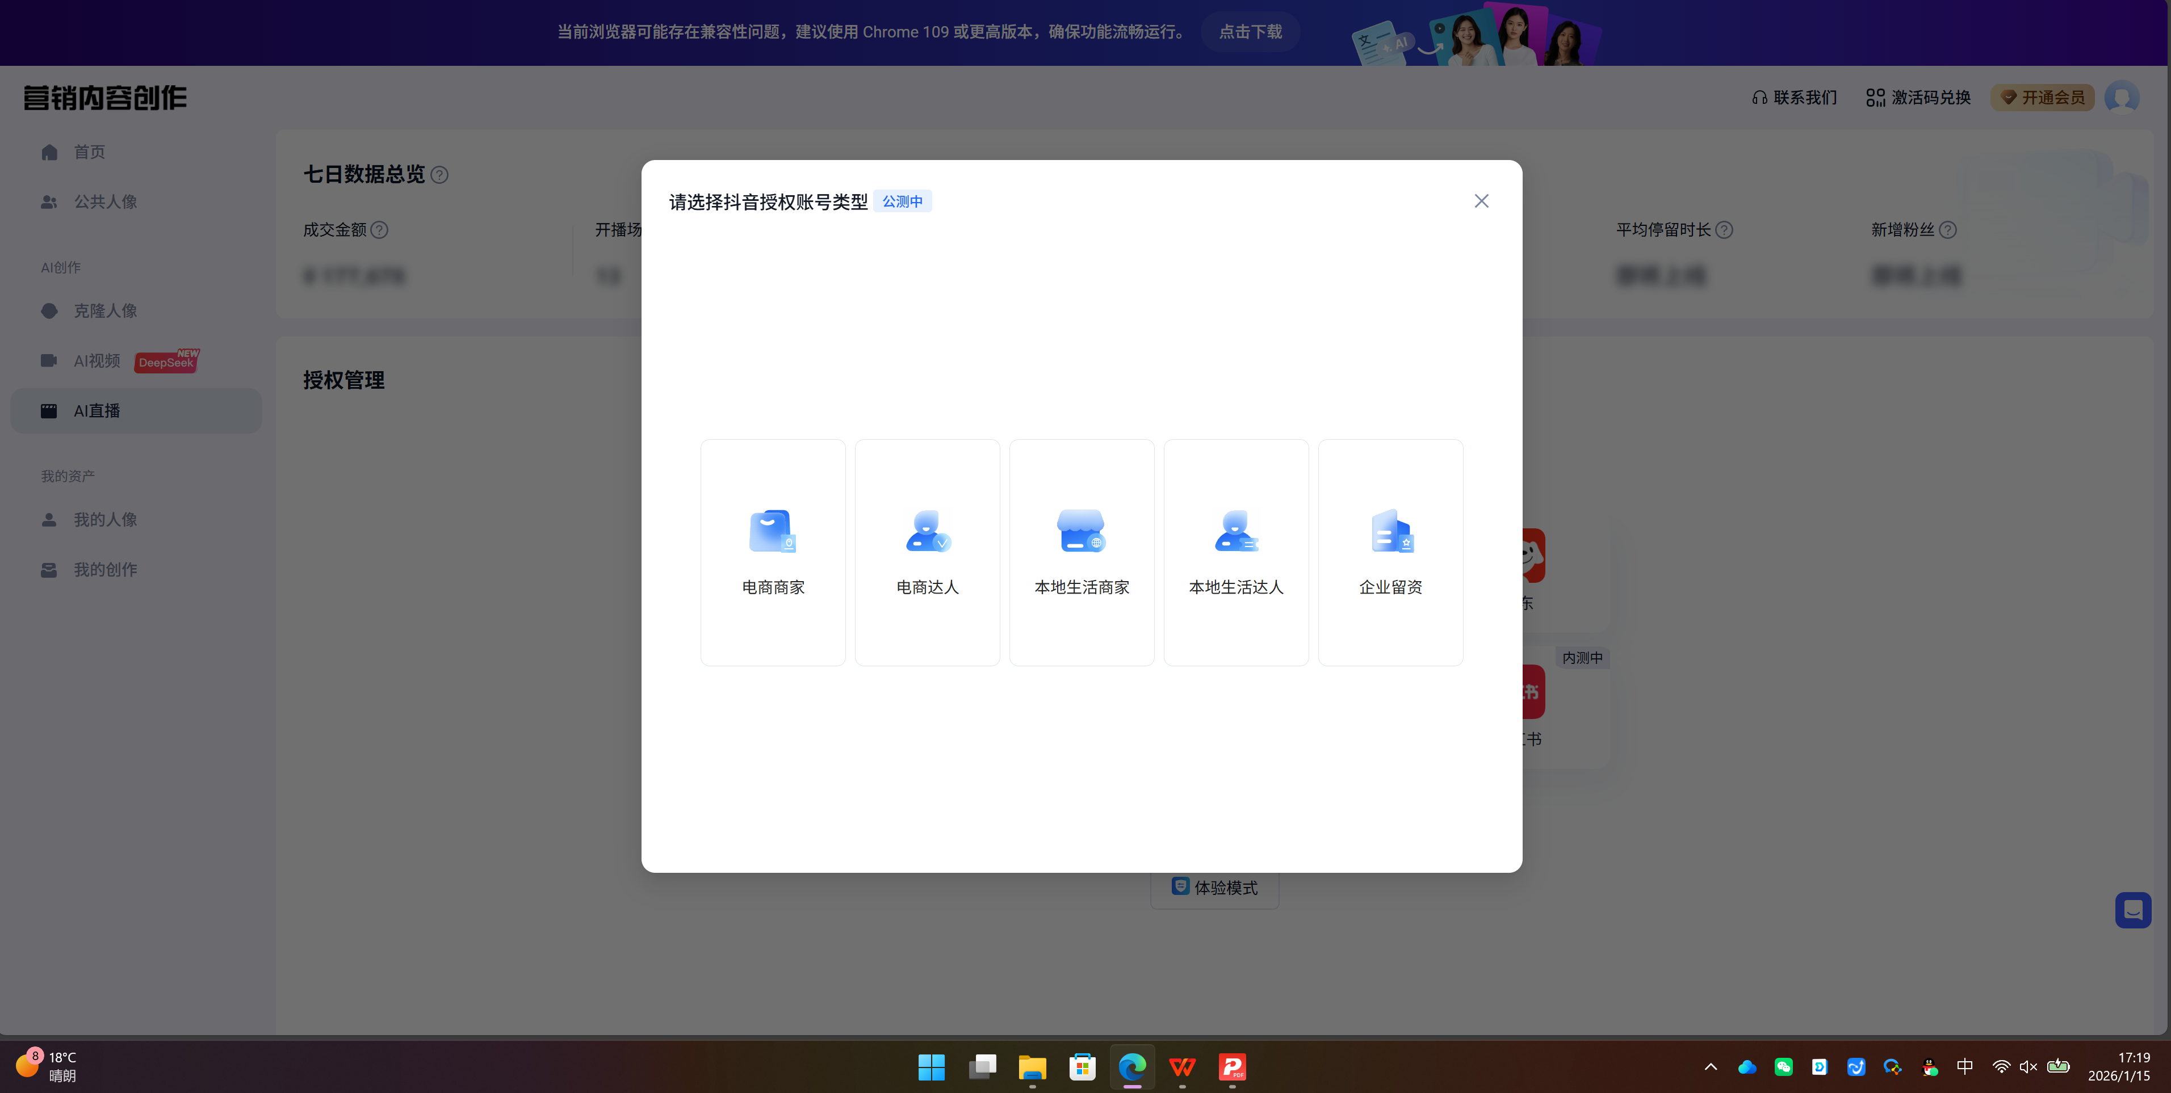Select the 电商商家 account type card

(772, 552)
